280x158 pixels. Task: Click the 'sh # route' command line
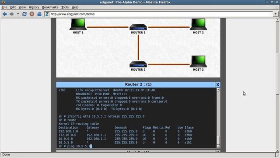coord(67,120)
